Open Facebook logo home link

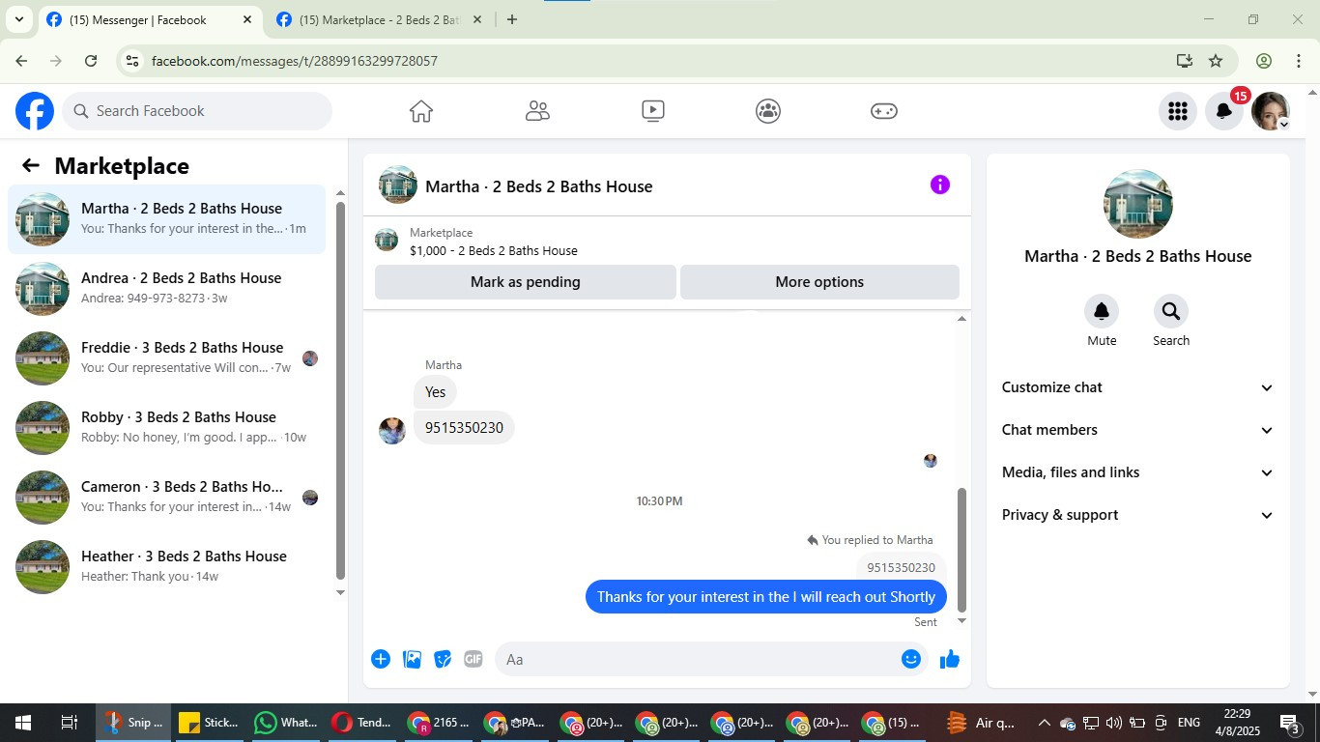[x=35, y=111]
